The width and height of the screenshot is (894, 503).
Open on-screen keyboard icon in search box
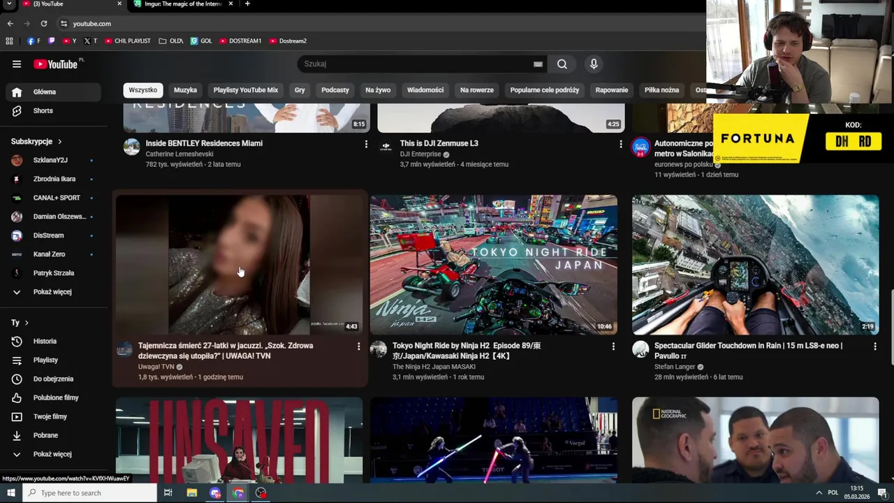tap(538, 64)
